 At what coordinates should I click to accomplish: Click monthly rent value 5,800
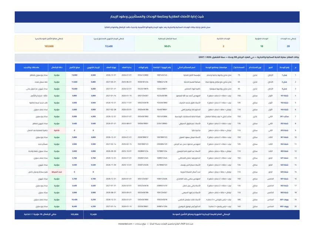tap(93, 82)
